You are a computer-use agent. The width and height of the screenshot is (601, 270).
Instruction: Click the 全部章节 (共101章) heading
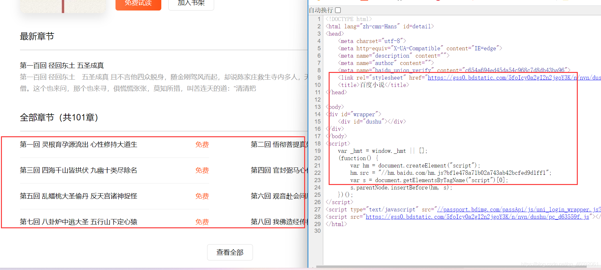[59, 117]
